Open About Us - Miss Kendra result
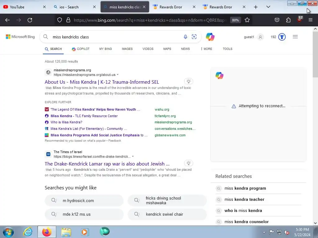Viewport: 318px width, 238px height. click(102, 82)
